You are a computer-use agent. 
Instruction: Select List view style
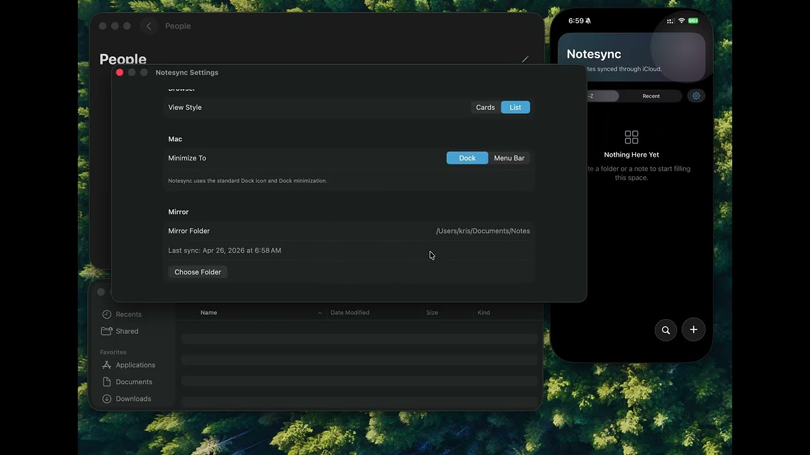click(516, 107)
